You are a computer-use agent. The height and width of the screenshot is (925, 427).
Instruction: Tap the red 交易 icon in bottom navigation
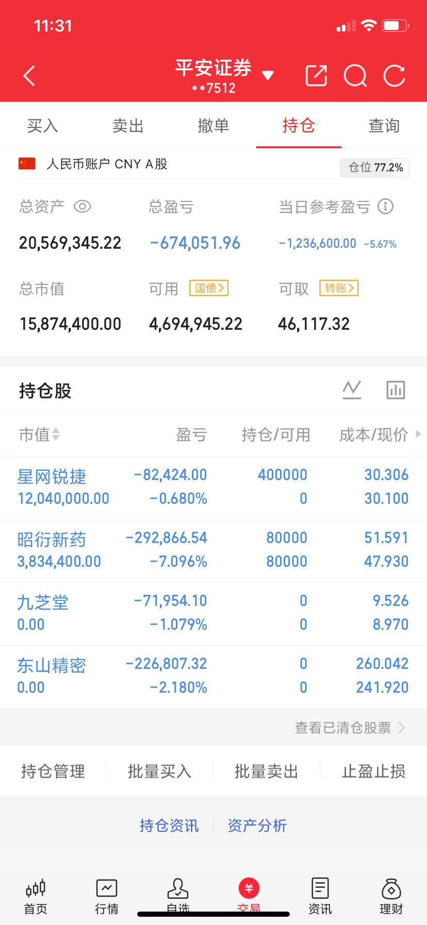pyautogui.click(x=249, y=888)
